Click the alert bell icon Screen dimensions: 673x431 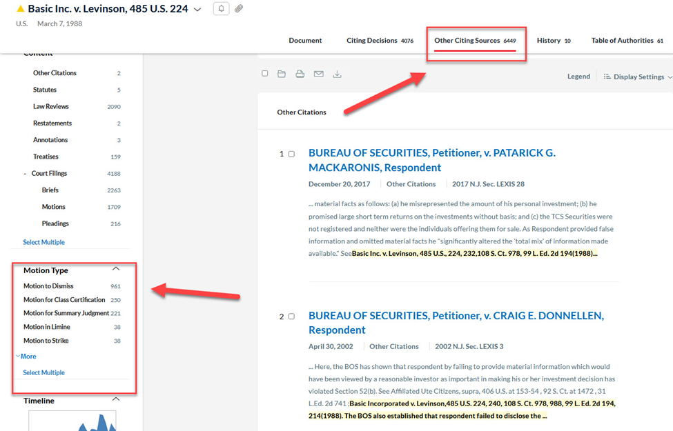(221, 8)
